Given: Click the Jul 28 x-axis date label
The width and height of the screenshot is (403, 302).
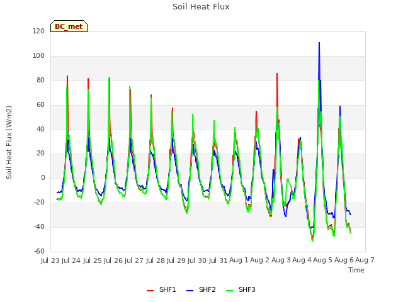Looking at the screenshot, I should click(x=156, y=260).
